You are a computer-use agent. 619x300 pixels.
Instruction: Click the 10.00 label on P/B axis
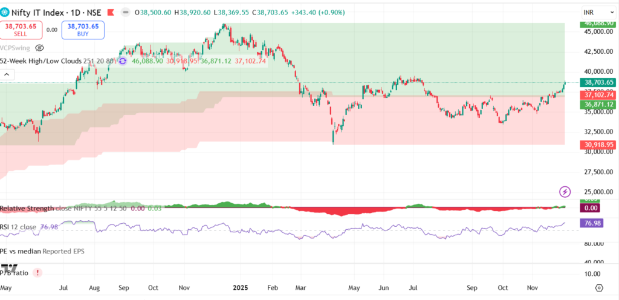[592, 274]
